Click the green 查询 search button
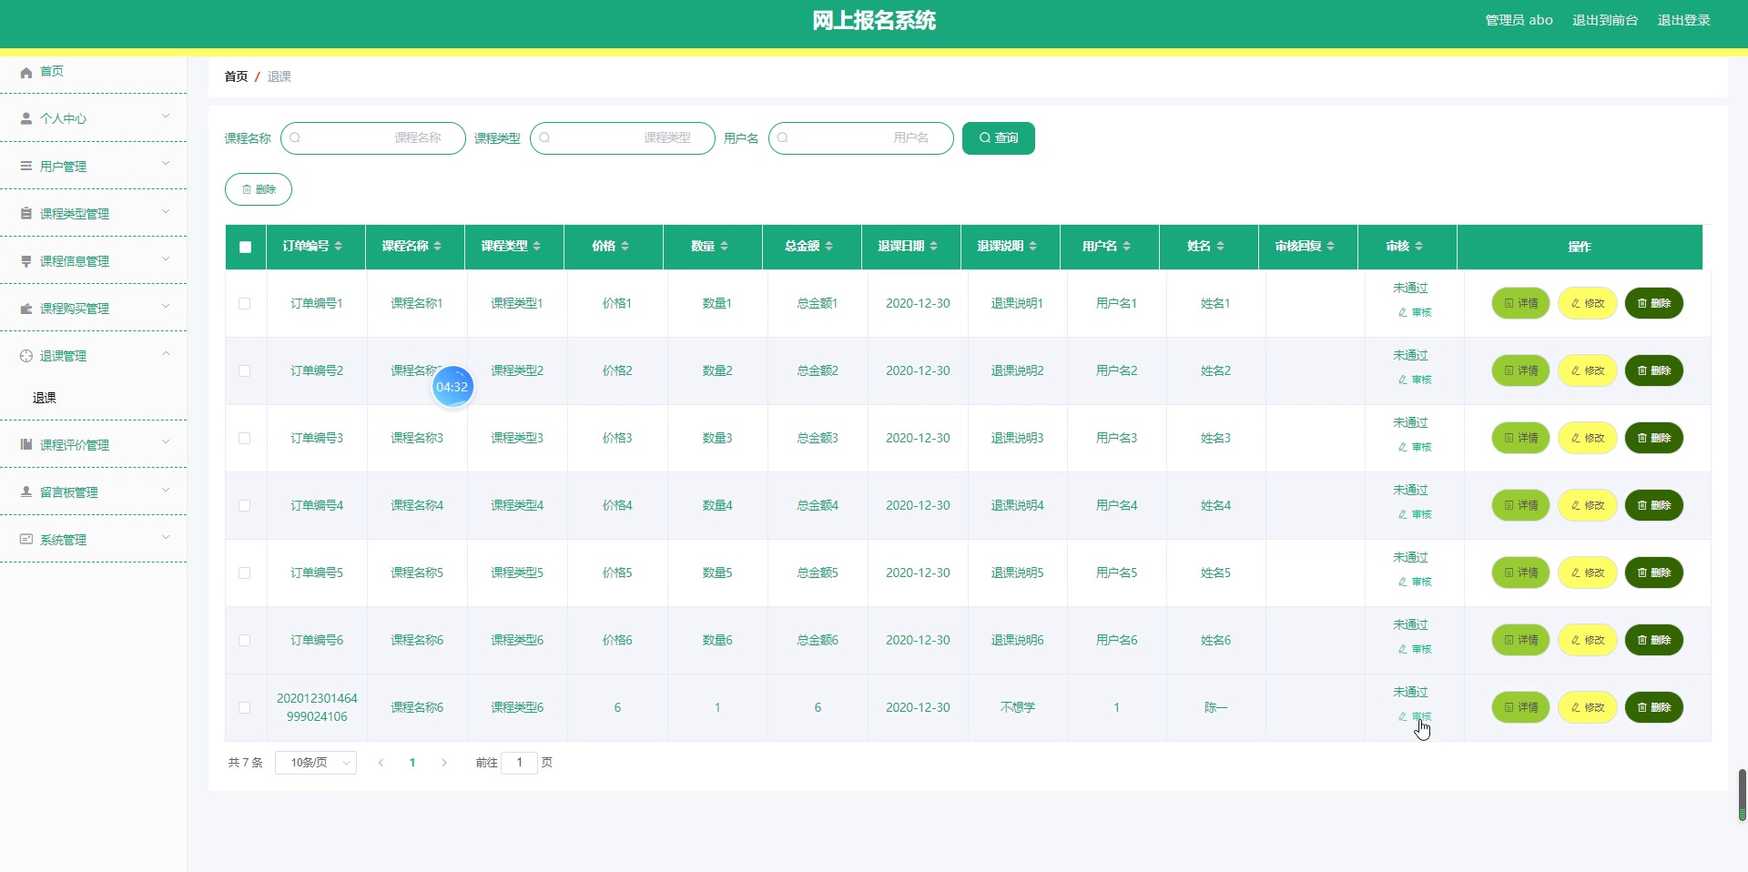The height and width of the screenshot is (872, 1748). pyautogui.click(x=999, y=138)
